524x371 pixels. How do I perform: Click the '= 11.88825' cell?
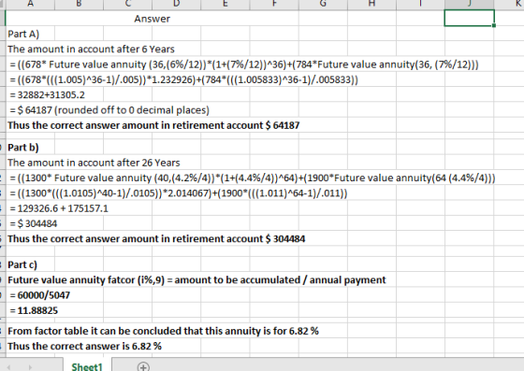tap(34, 310)
